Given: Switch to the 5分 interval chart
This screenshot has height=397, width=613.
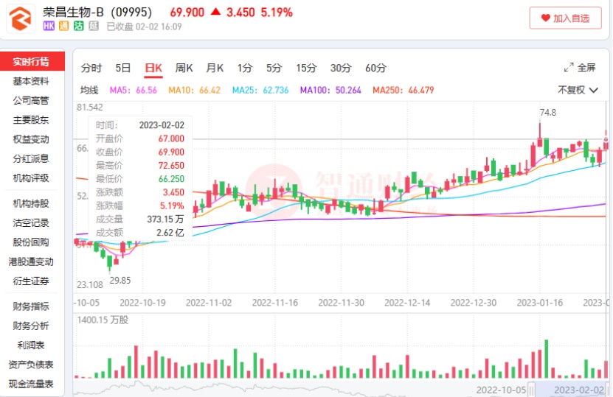Looking at the screenshot, I should coord(274,68).
